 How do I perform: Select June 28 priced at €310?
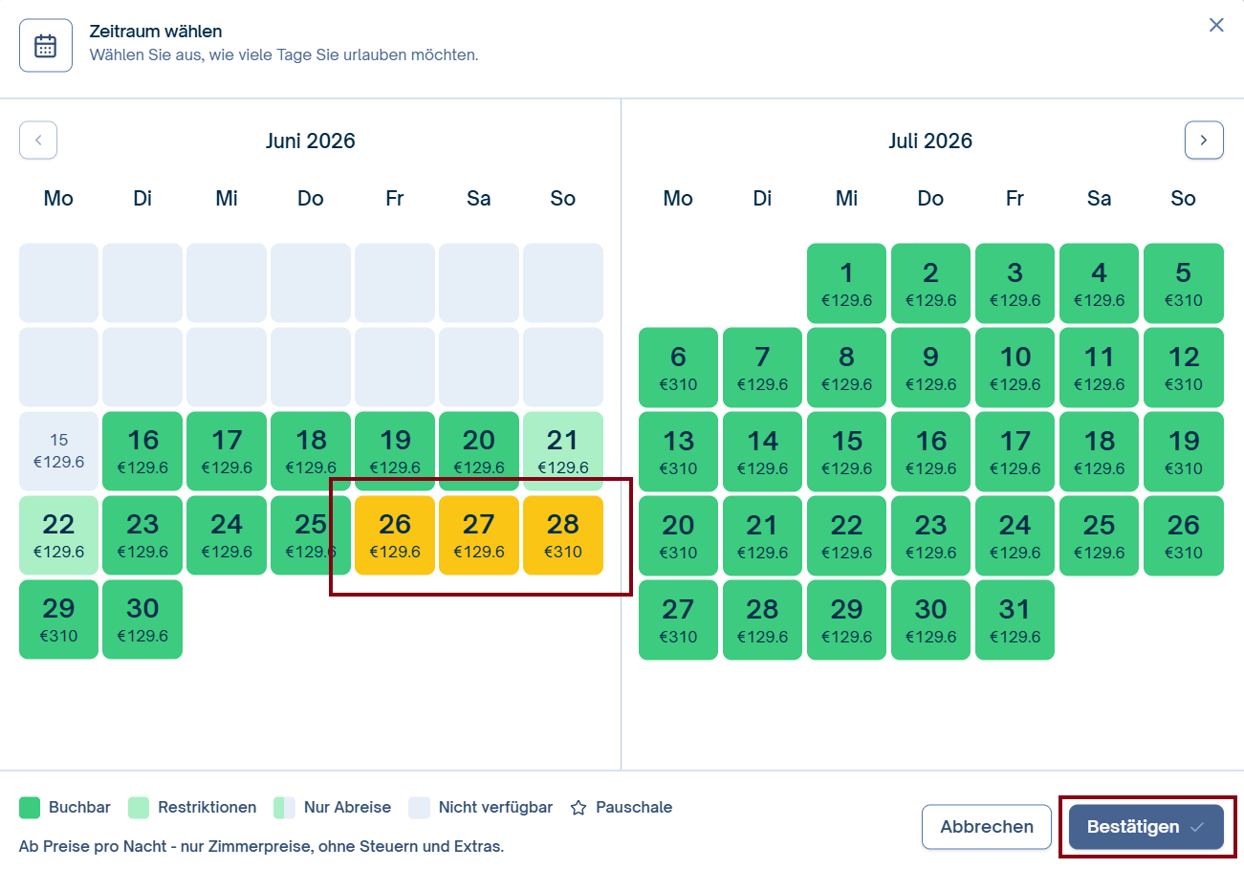pyautogui.click(x=563, y=535)
